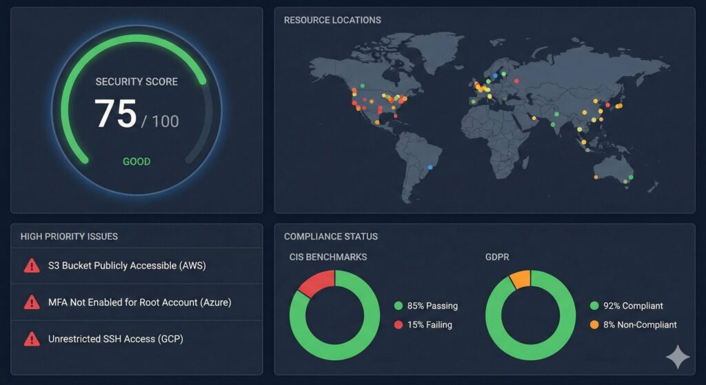Click the red dot next to 15% Failing
Viewport: 706px width, 385px height.
point(399,324)
